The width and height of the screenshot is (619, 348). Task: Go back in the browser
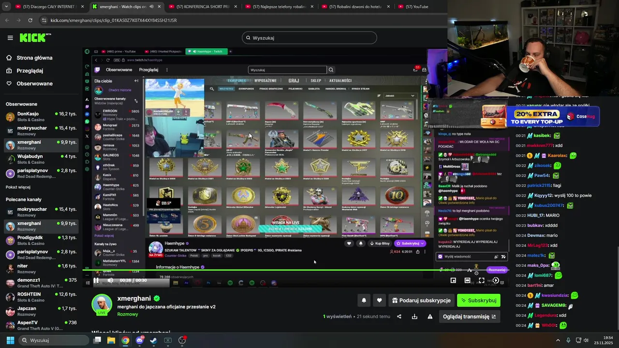(x=7, y=20)
